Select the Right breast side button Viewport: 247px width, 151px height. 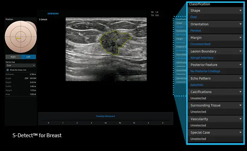13,57
